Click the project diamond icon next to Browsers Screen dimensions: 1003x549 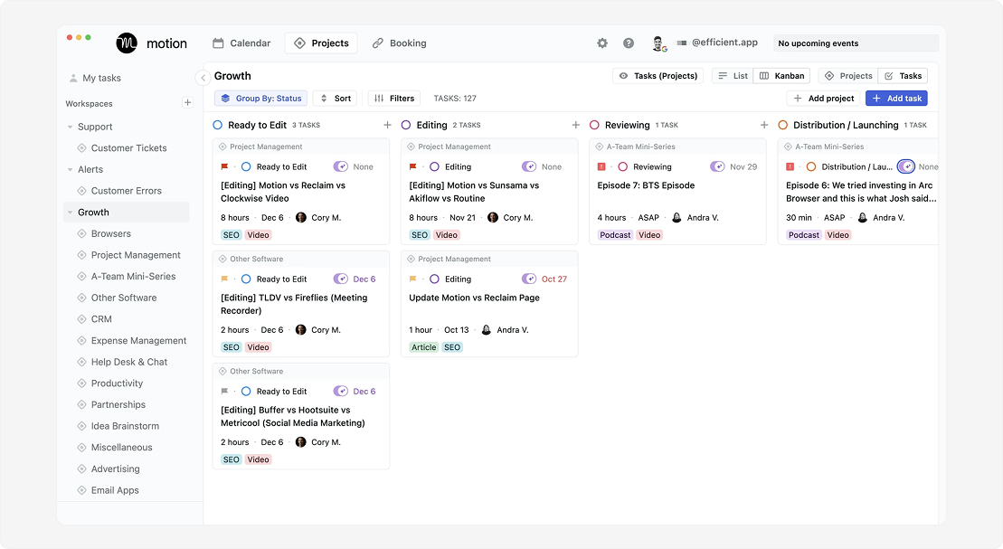(x=82, y=233)
